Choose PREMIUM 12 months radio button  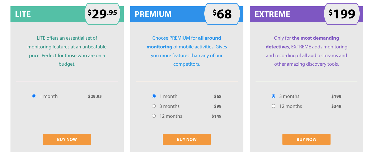tap(154, 116)
